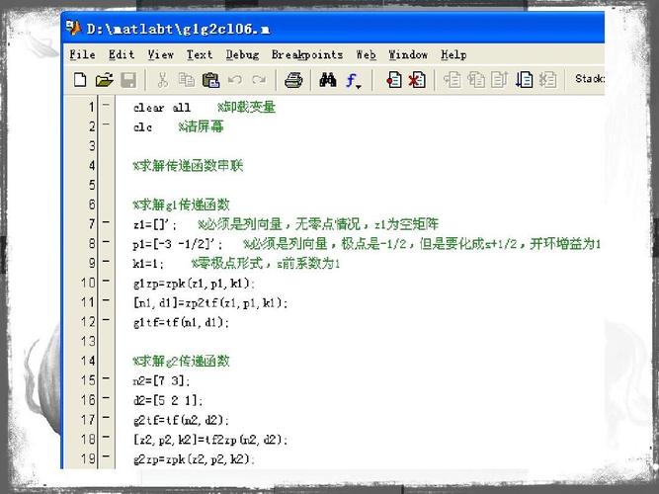This screenshot has width=659, height=494.
Task: Toggle breakpoint dash on line 1
Action: pyautogui.click(x=106, y=105)
